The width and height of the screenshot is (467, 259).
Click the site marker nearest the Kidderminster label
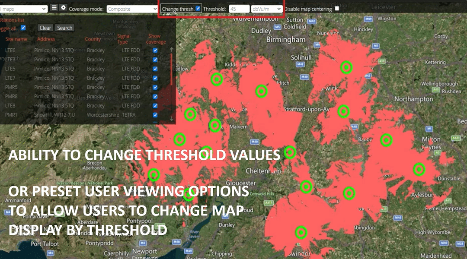pyautogui.click(x=217, y=79)
